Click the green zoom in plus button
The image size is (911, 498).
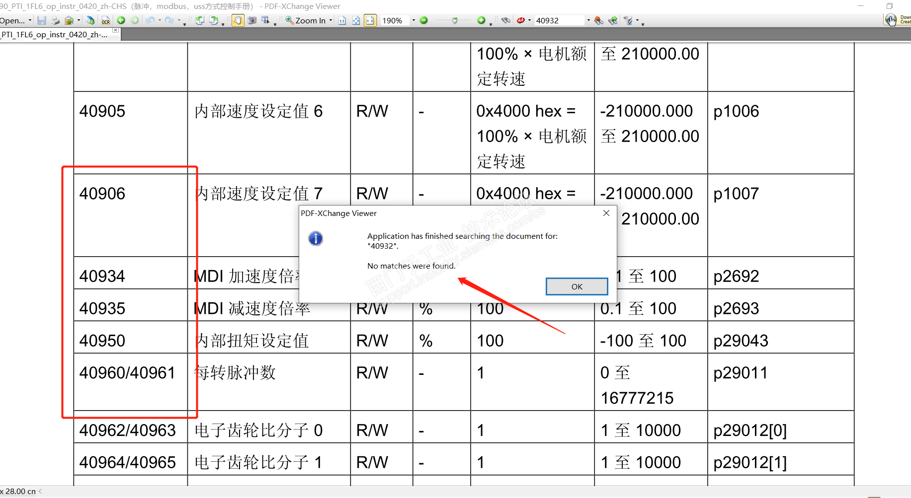[x=481, y=20]
